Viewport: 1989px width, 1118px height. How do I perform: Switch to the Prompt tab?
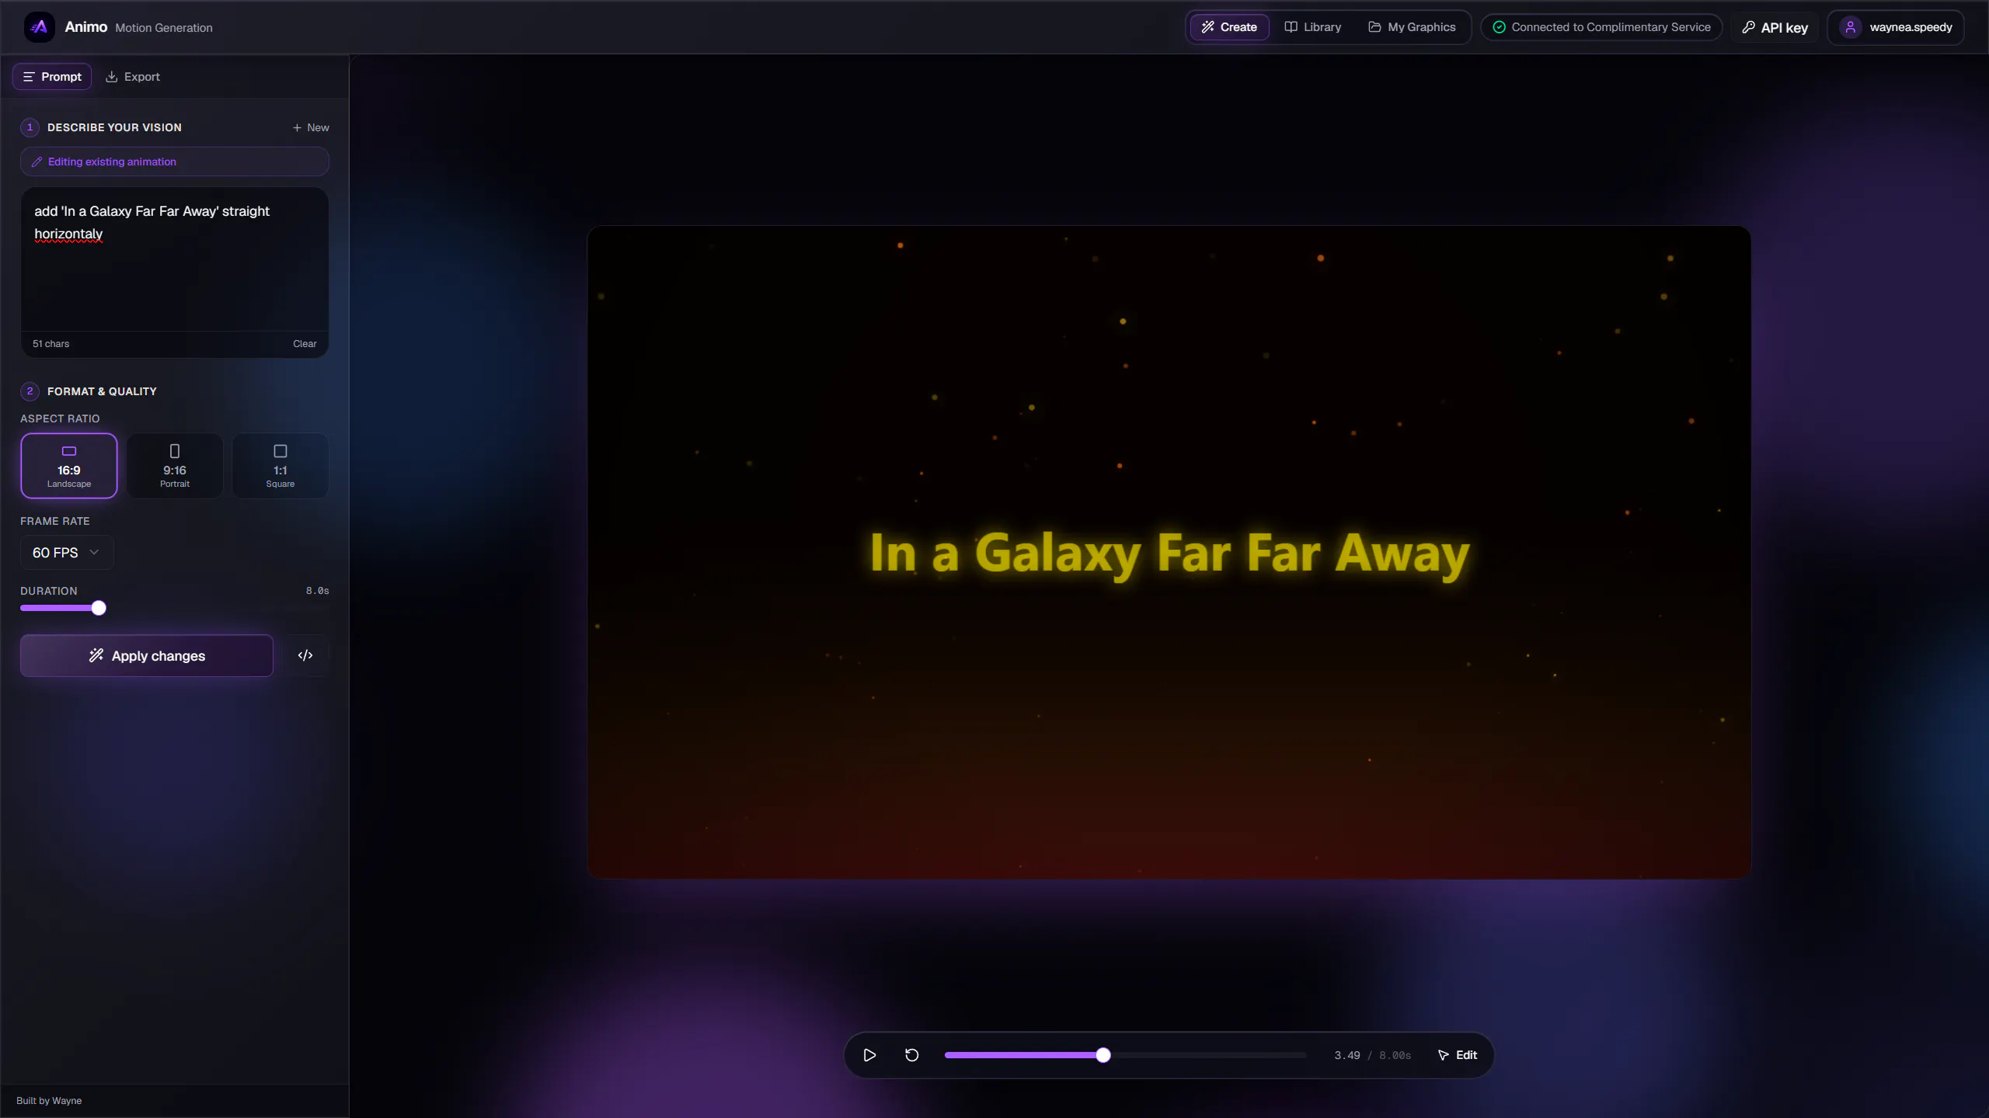click(52, 77)
